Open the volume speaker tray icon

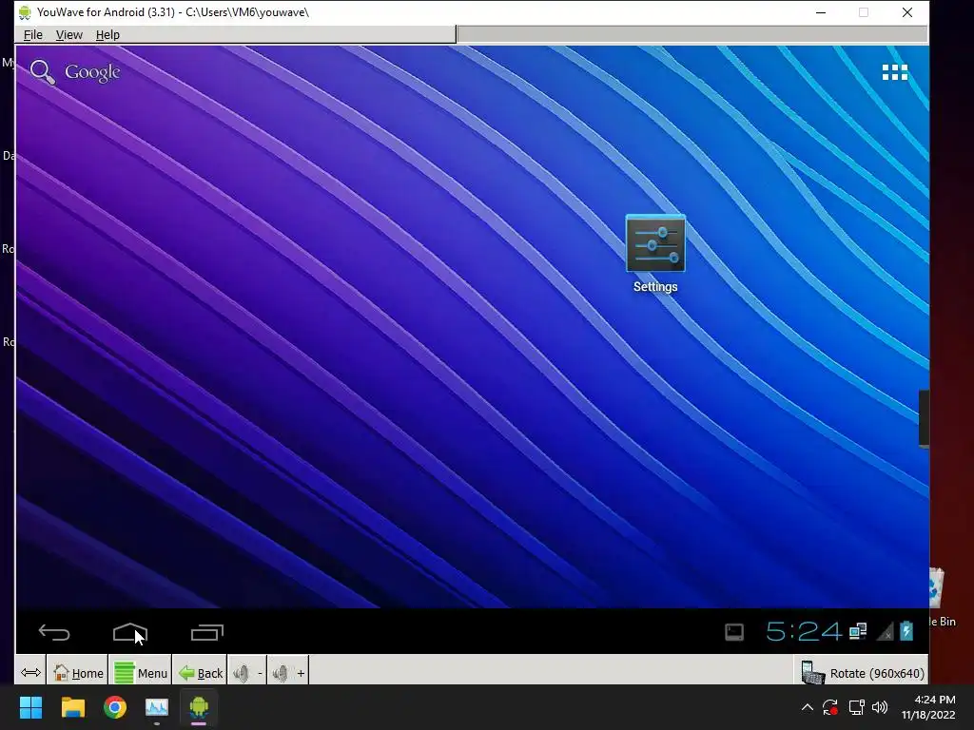click(880, 707)
